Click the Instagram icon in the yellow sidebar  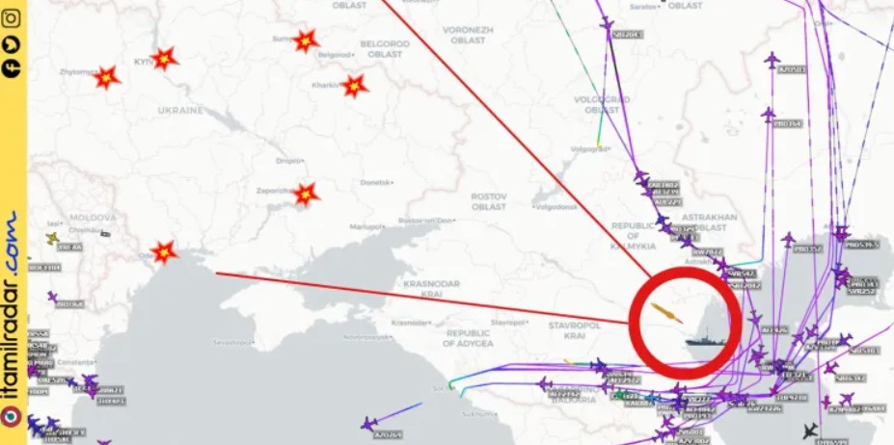coord(12,17)
